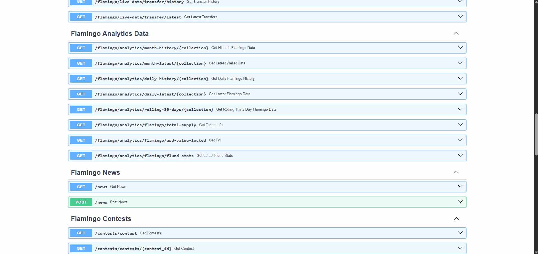Image resolution: width=538 pixels, height=254 pixels.
Task: Click GET badge for Get News
Action: point(81,187)
